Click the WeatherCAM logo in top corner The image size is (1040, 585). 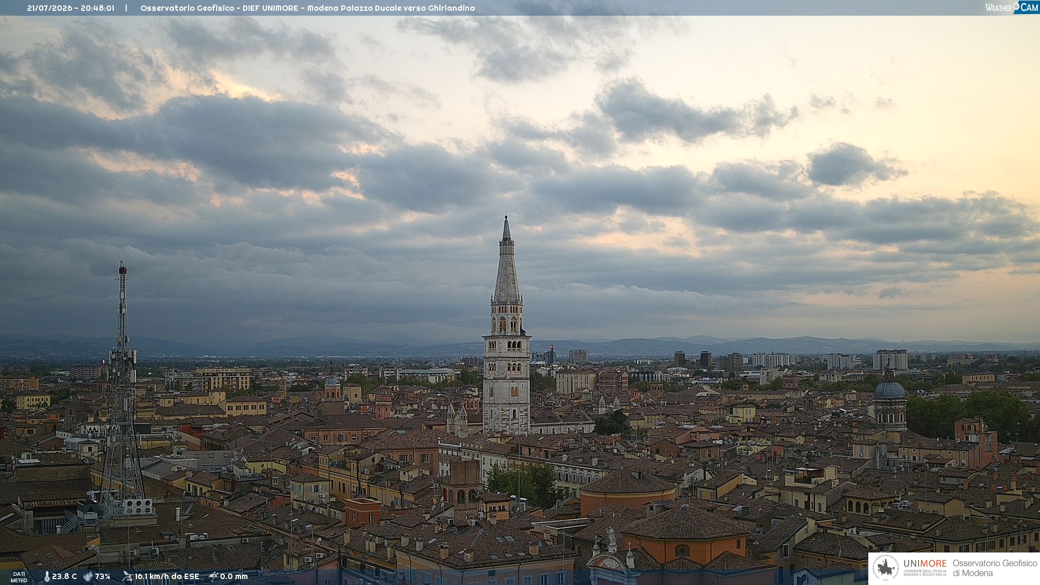click(x=1012, y=8)
